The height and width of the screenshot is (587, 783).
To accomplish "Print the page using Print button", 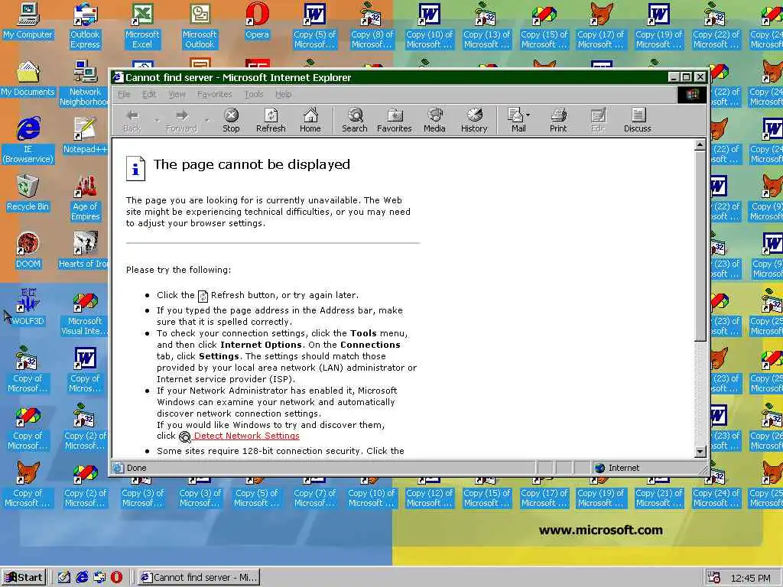I will [x=558, y=120].
